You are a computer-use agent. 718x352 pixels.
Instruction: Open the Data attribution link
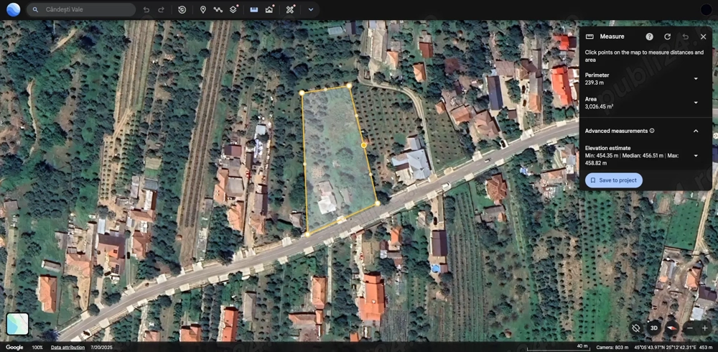coord(67,347)
